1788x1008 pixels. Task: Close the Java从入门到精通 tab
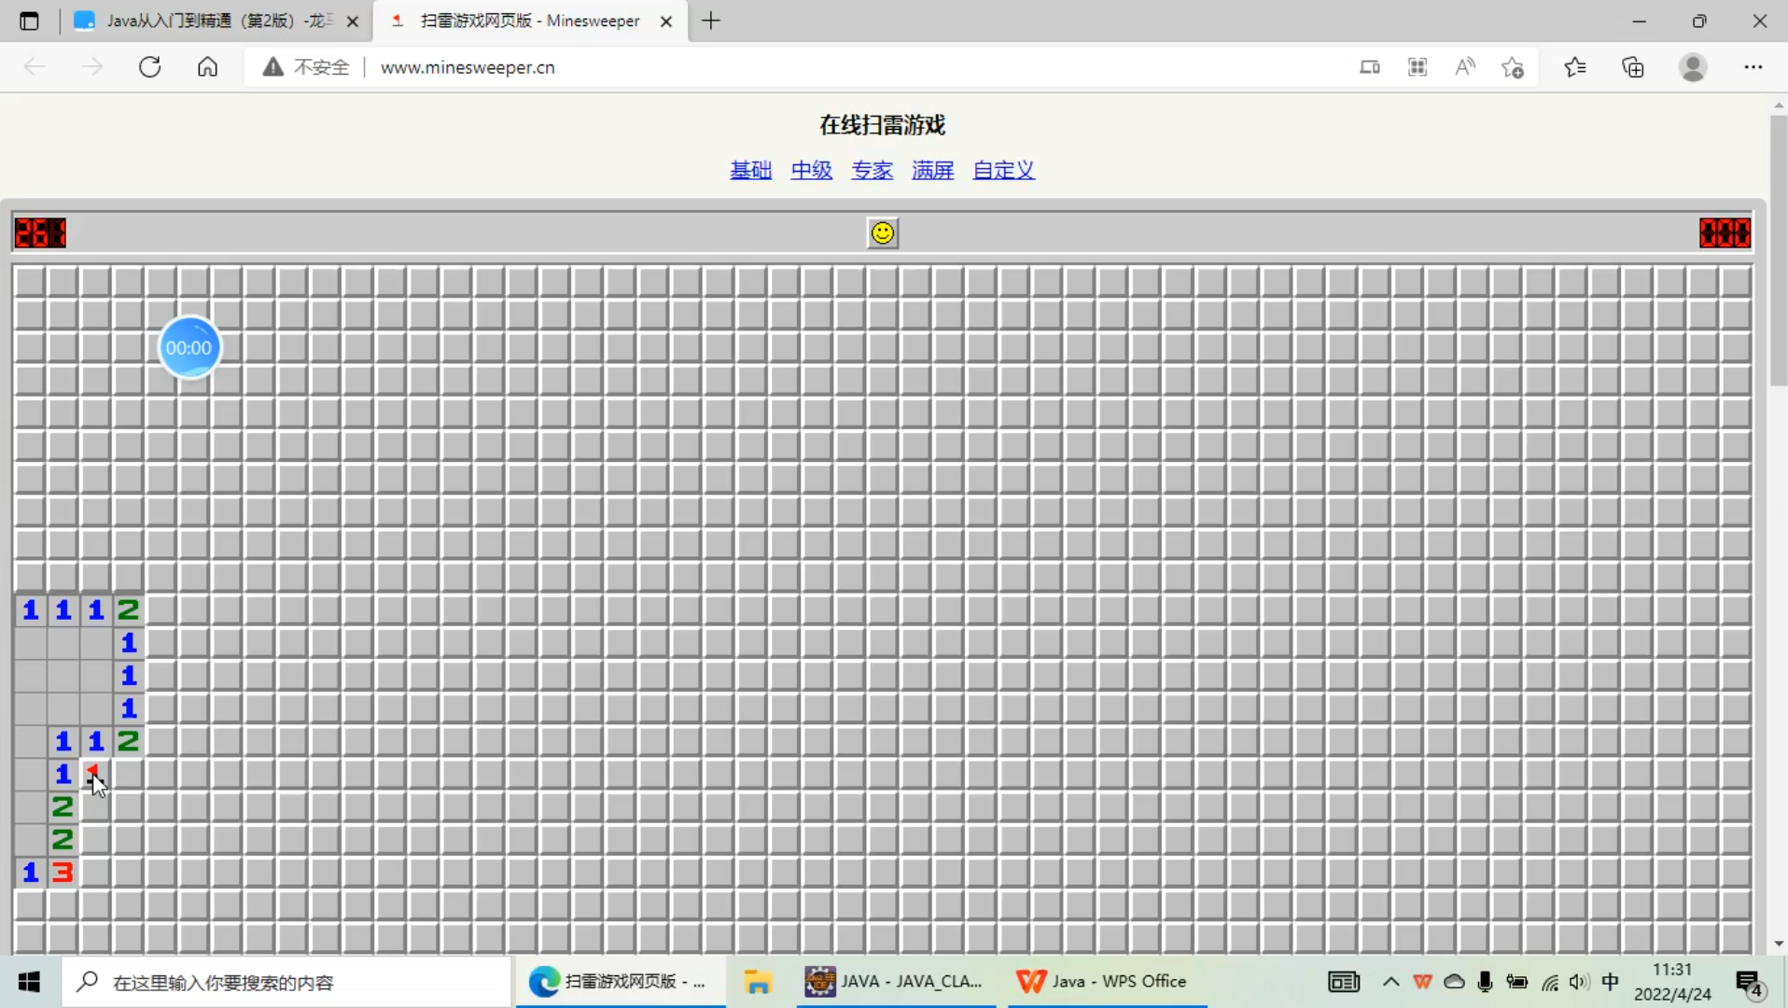pos(353,21)
